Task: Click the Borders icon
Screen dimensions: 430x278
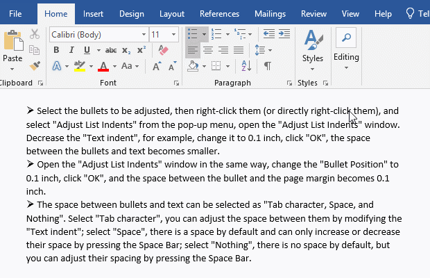Action: pyautogui.click(x=216, y=66)
